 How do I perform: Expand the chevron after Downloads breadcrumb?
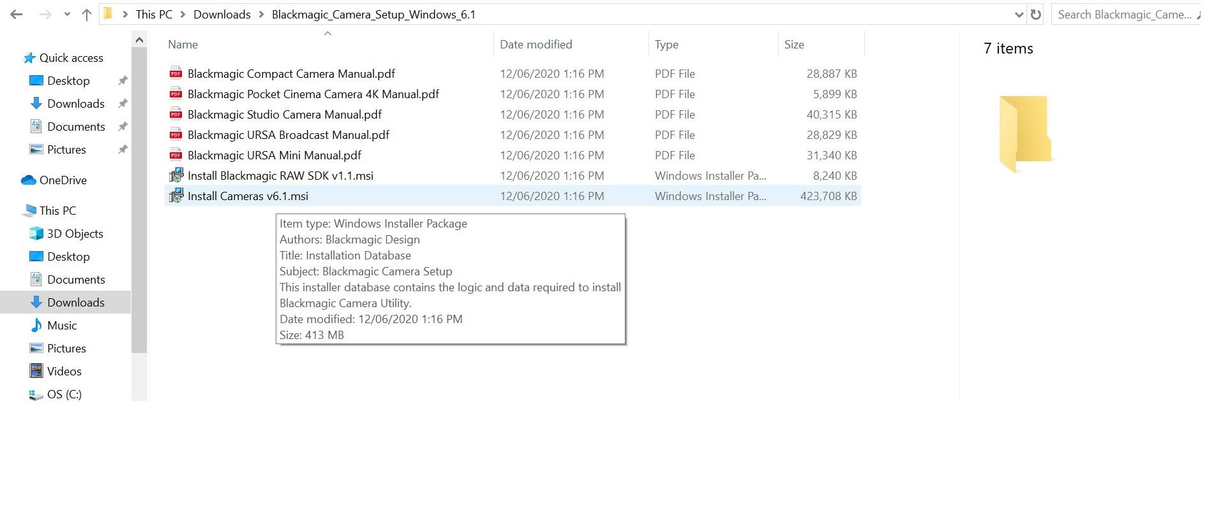point(261,15)
